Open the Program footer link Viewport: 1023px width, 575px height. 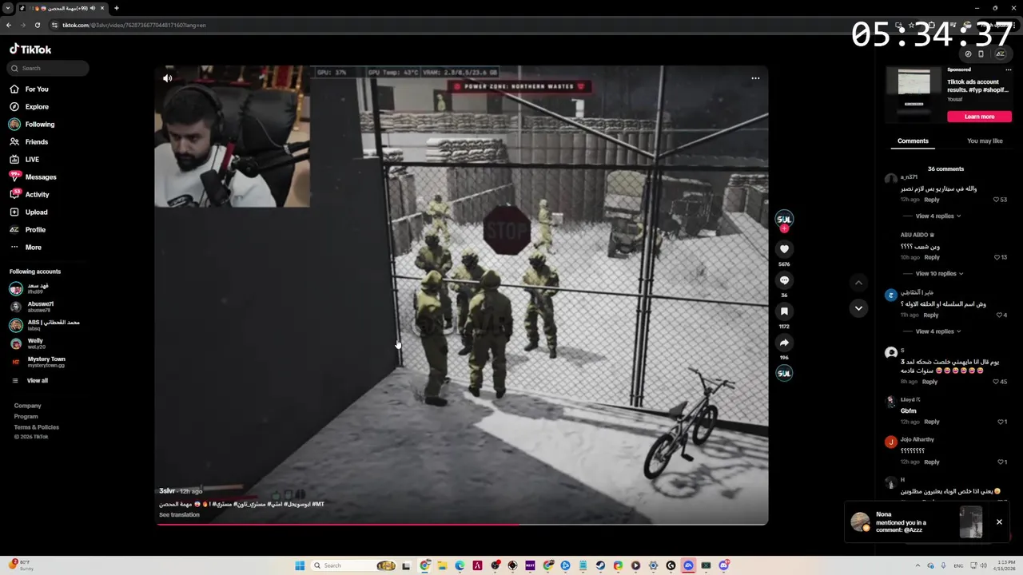tap(26, 416)
